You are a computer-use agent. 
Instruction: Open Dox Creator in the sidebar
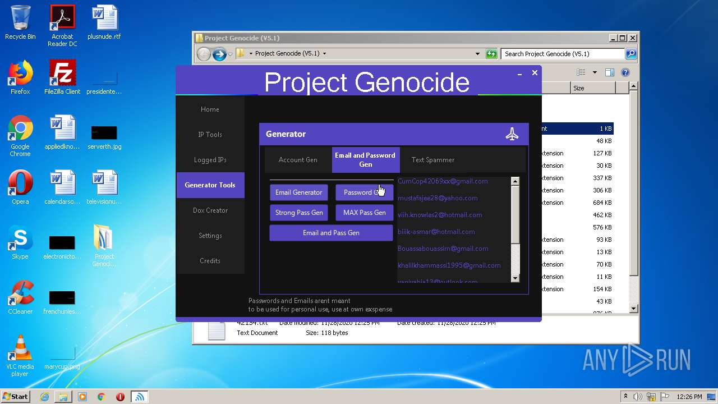[x=210, y=210]
